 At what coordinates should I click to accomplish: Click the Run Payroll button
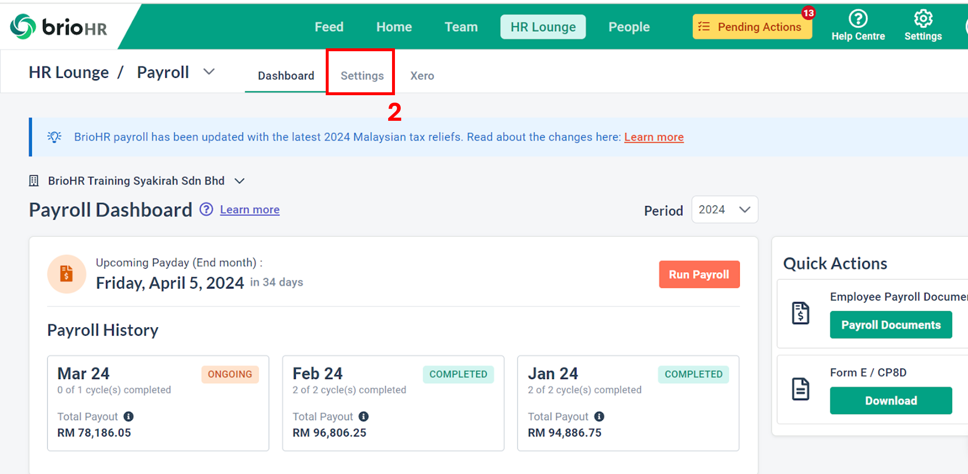tap(699, 274)
